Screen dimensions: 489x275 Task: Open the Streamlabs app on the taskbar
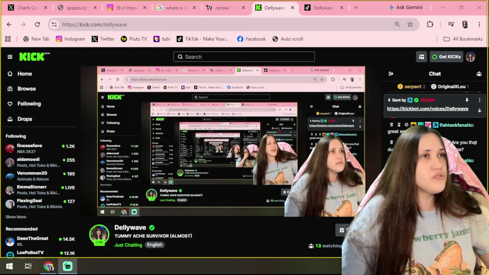(x=68, y=266)
